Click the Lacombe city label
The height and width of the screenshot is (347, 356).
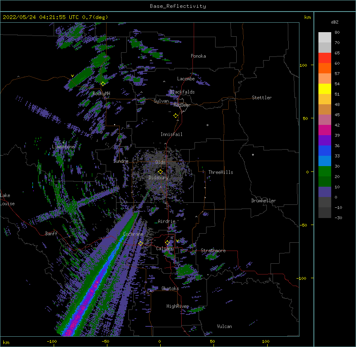click(x=186, y=79)
